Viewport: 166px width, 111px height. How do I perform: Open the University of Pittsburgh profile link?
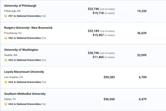20,6
